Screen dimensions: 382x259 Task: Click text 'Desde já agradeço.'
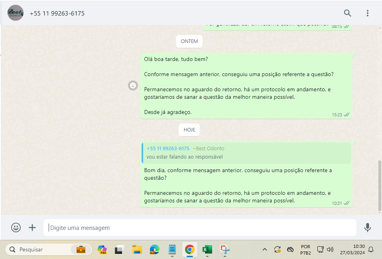[168, 112]
